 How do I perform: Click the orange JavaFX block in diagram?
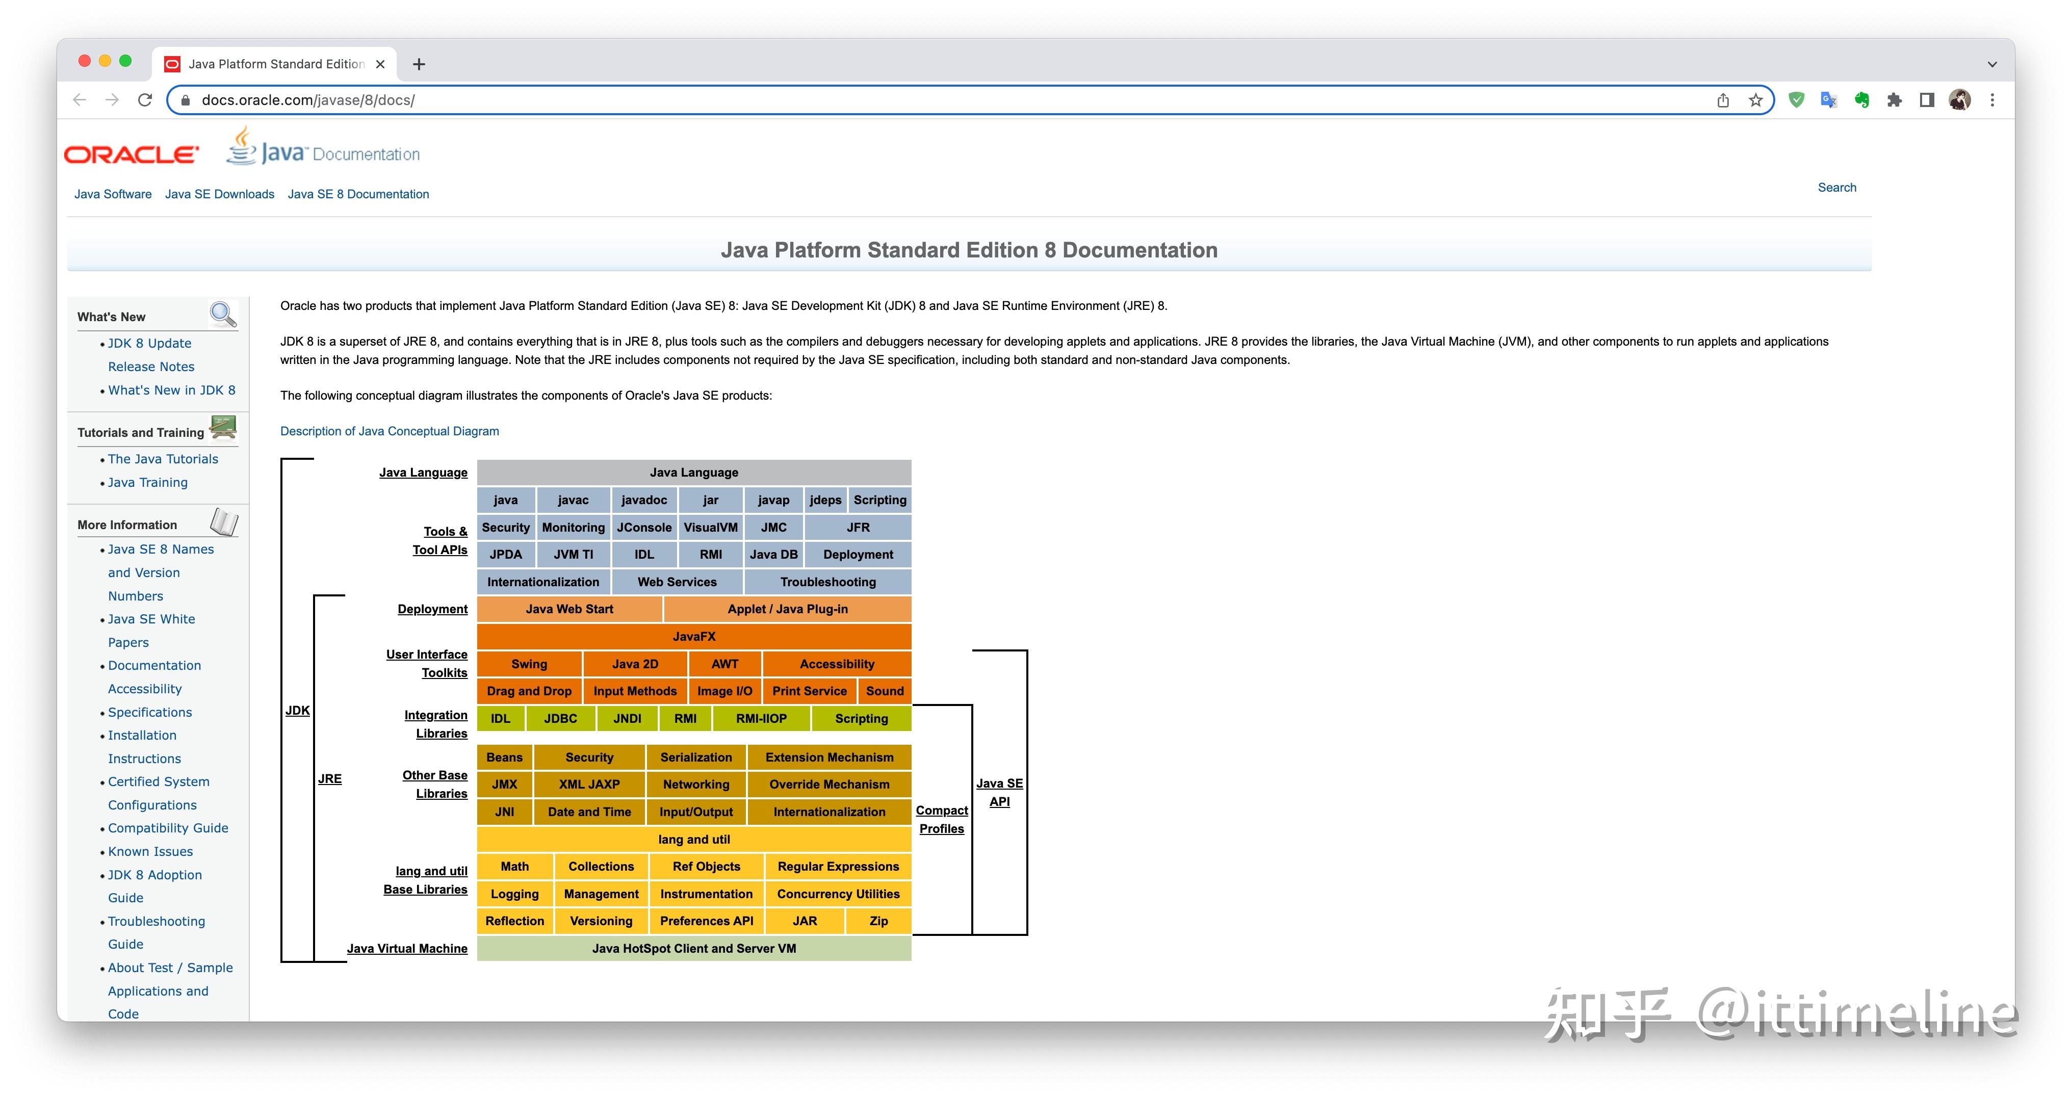pos(693,636)
